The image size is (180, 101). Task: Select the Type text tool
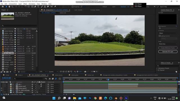(38, 7)
